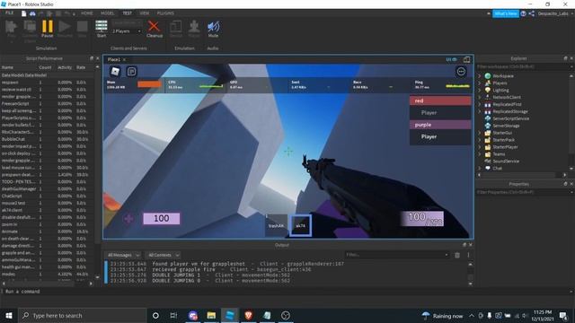Click the NetworkClient icon in Explorer
575x323 pixels.
(488, 97)
